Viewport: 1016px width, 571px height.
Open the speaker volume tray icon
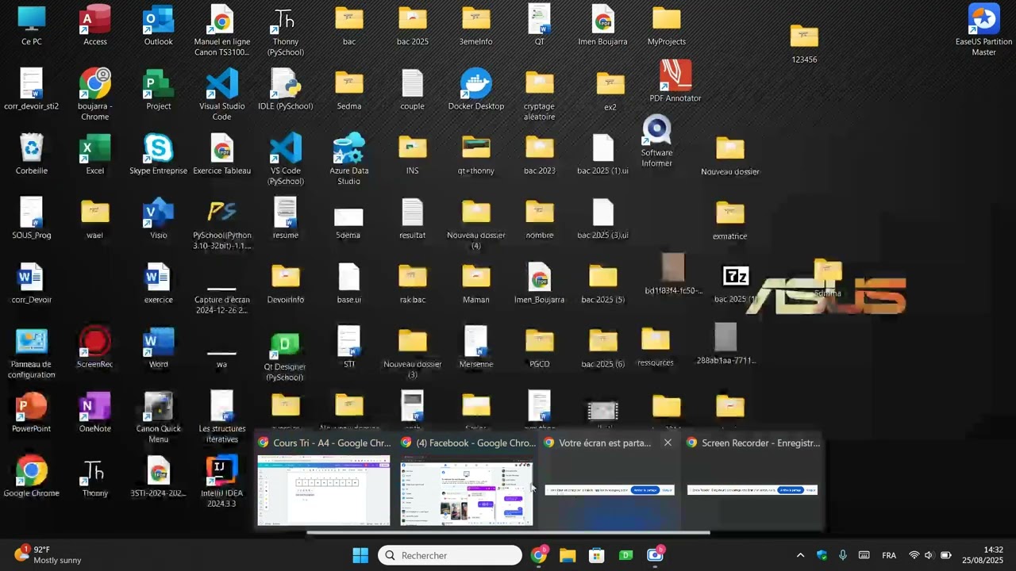coord(929,555)
